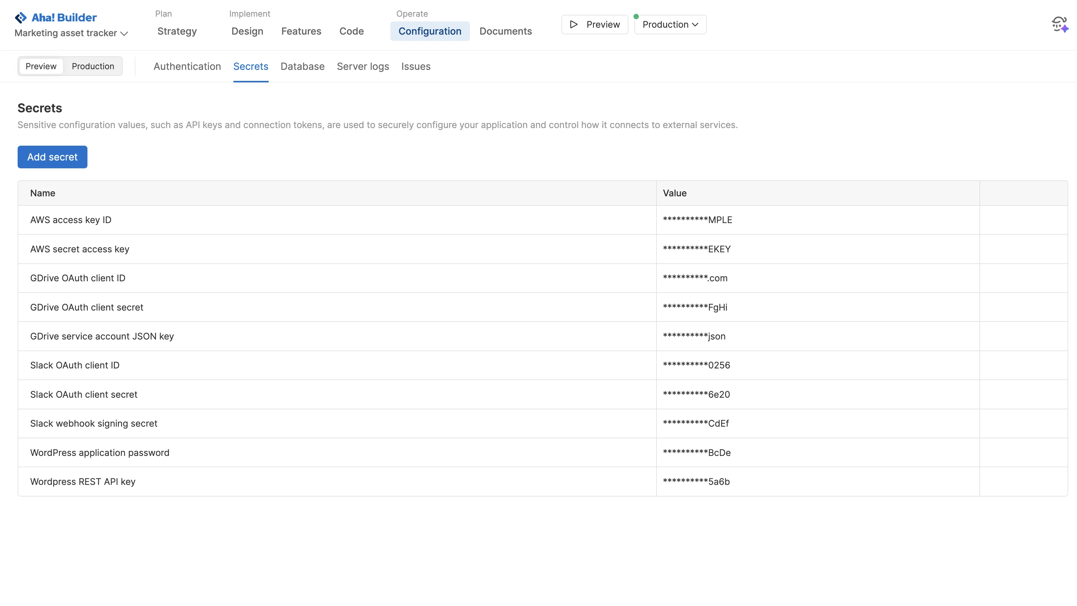Switch to the Authentication tab
This screenshot has width=1077, height=606.
click(187, 66)
